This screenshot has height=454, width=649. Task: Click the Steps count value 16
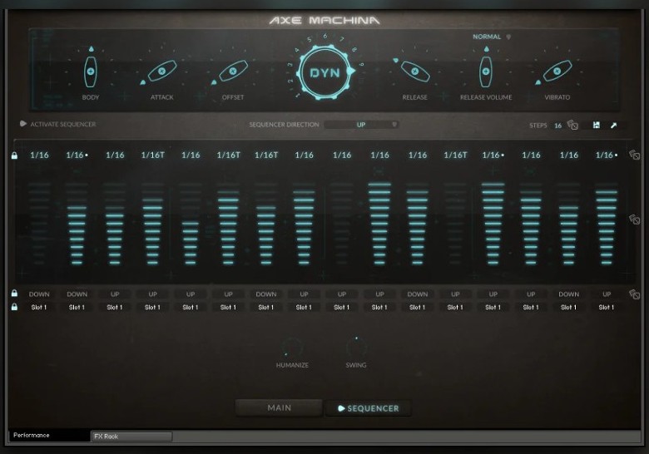558,126
